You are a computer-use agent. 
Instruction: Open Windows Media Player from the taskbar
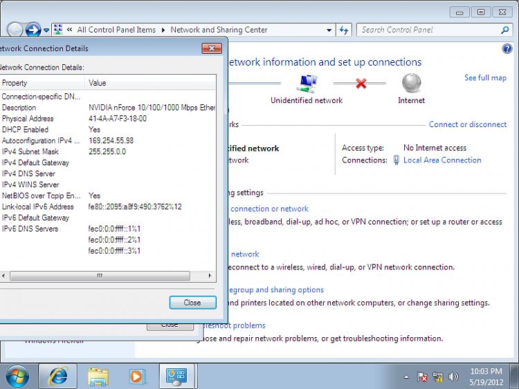[x=137, y=377]
